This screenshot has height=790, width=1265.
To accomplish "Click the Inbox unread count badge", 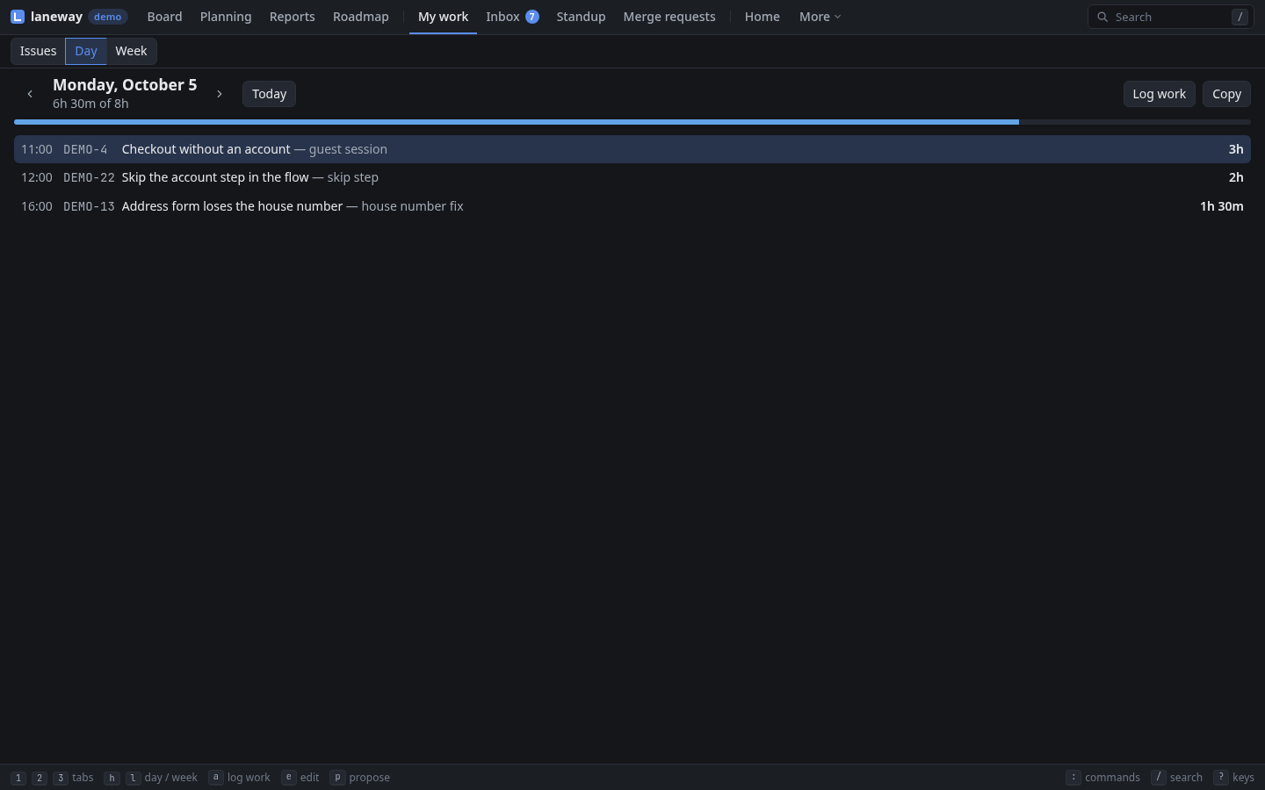I will [x=532, y=17].
